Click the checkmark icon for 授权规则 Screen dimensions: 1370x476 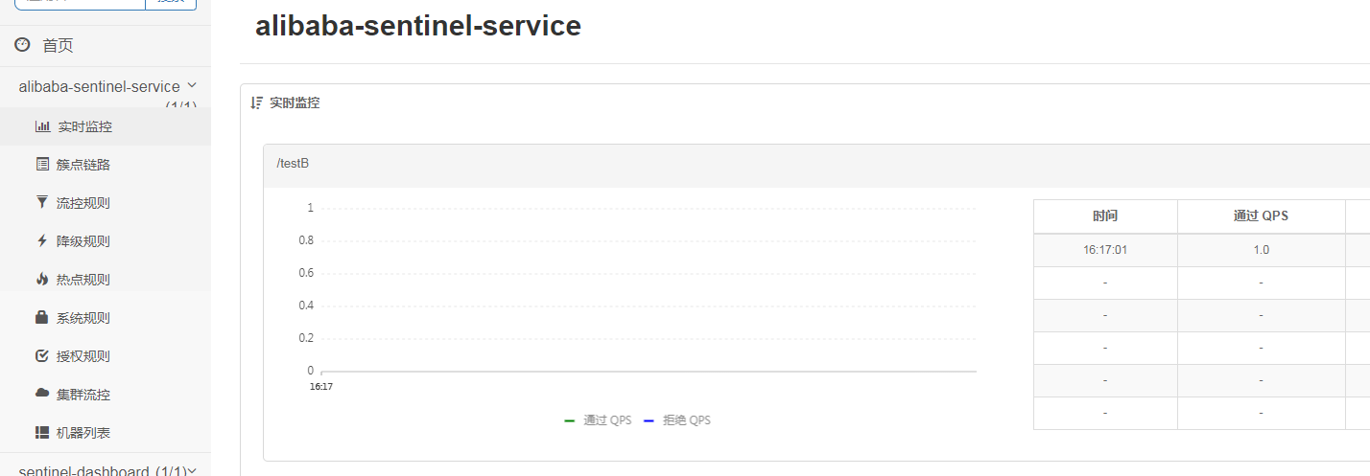(x=42, y=356)
